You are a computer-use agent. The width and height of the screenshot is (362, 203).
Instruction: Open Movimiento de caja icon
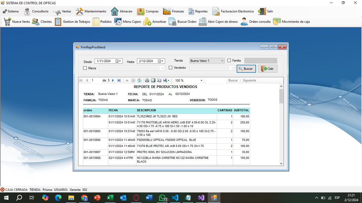coord(277,21)
